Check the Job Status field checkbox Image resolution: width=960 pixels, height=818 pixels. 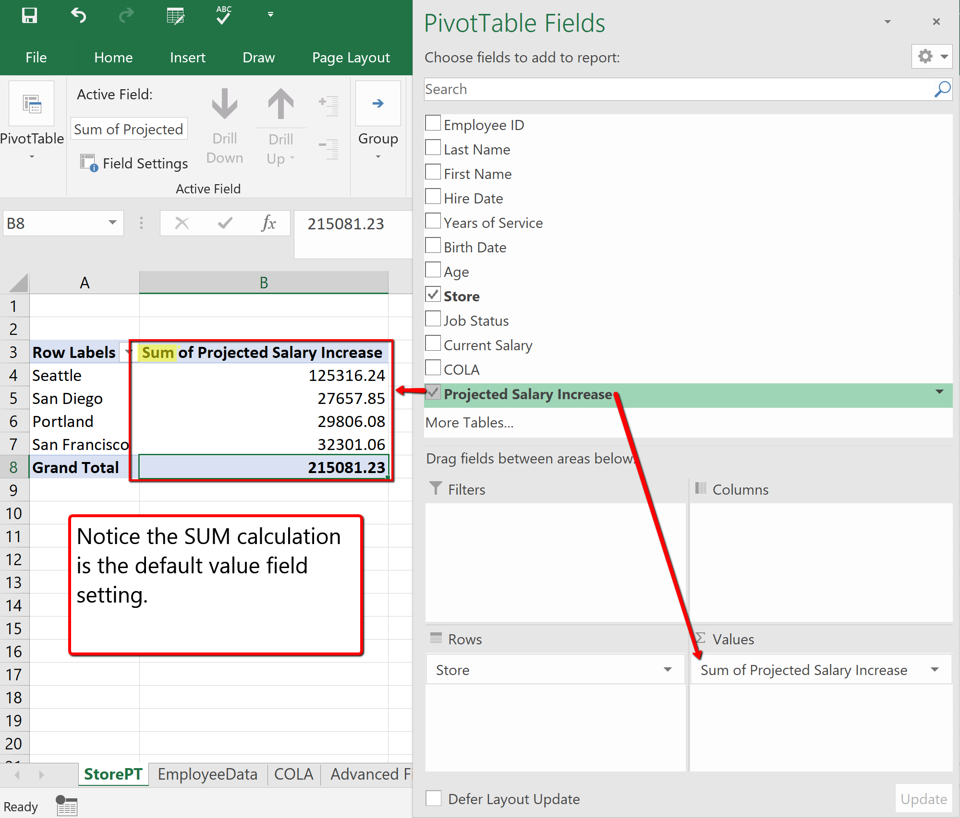tap(433, 319)
